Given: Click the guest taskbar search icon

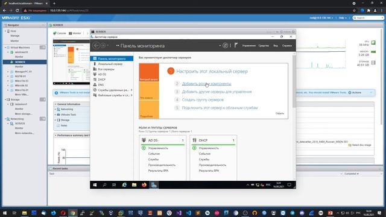Looking at the screenshot, I should pyautogui.click(x=104, y=185).
